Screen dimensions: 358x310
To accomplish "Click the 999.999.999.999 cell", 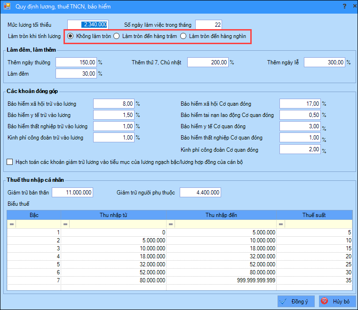I will [x=221, y=280].
